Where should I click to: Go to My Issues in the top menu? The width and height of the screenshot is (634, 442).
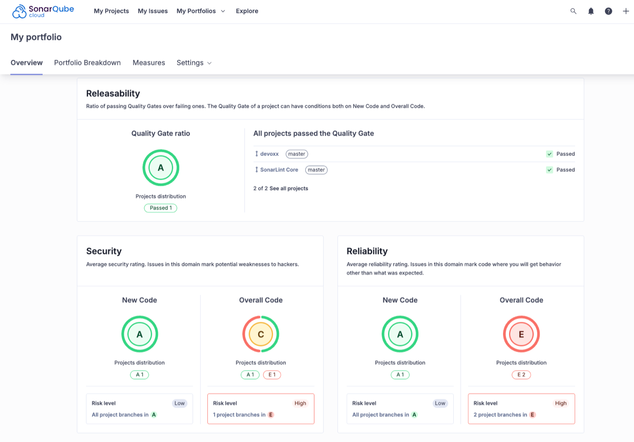point(153,11)
